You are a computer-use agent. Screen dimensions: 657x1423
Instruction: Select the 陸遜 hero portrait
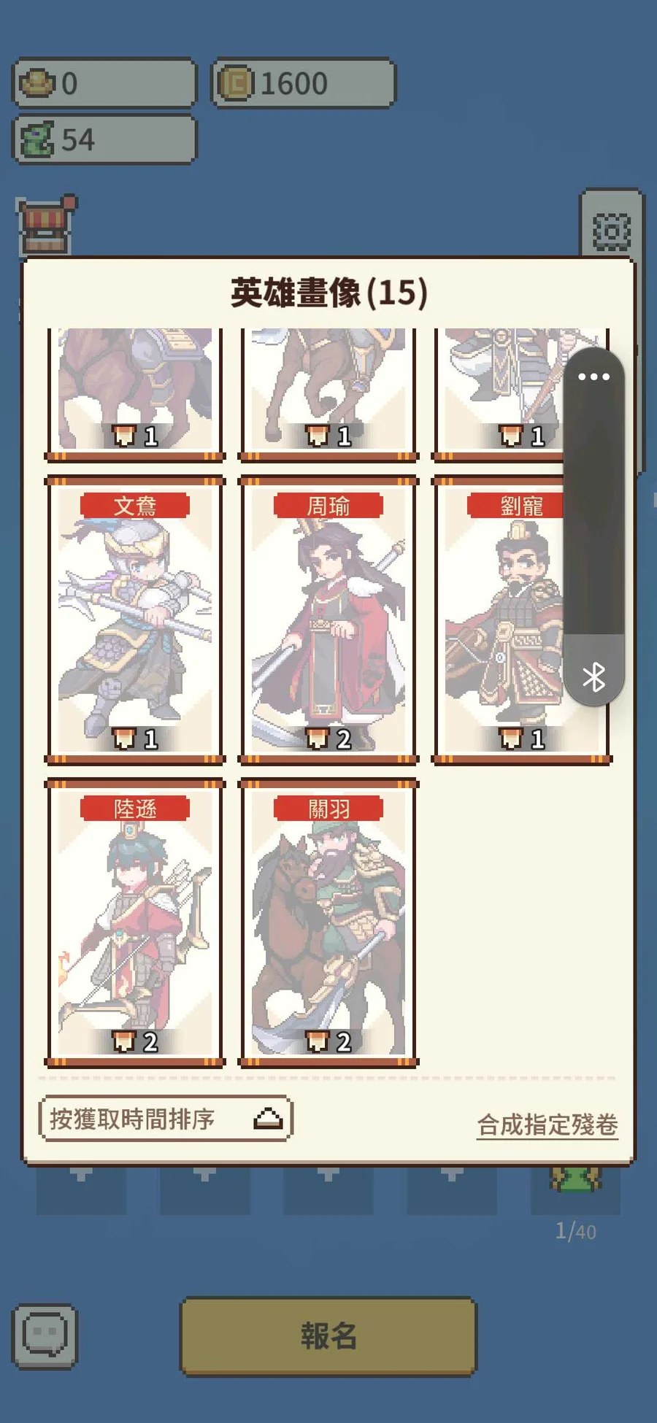click(135, 923)
